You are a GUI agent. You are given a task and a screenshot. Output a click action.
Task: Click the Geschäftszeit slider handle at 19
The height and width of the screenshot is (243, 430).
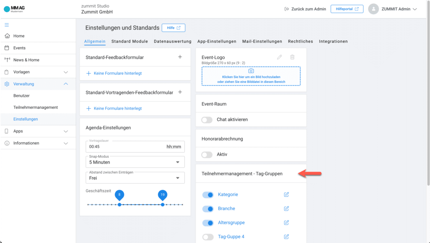163,204
